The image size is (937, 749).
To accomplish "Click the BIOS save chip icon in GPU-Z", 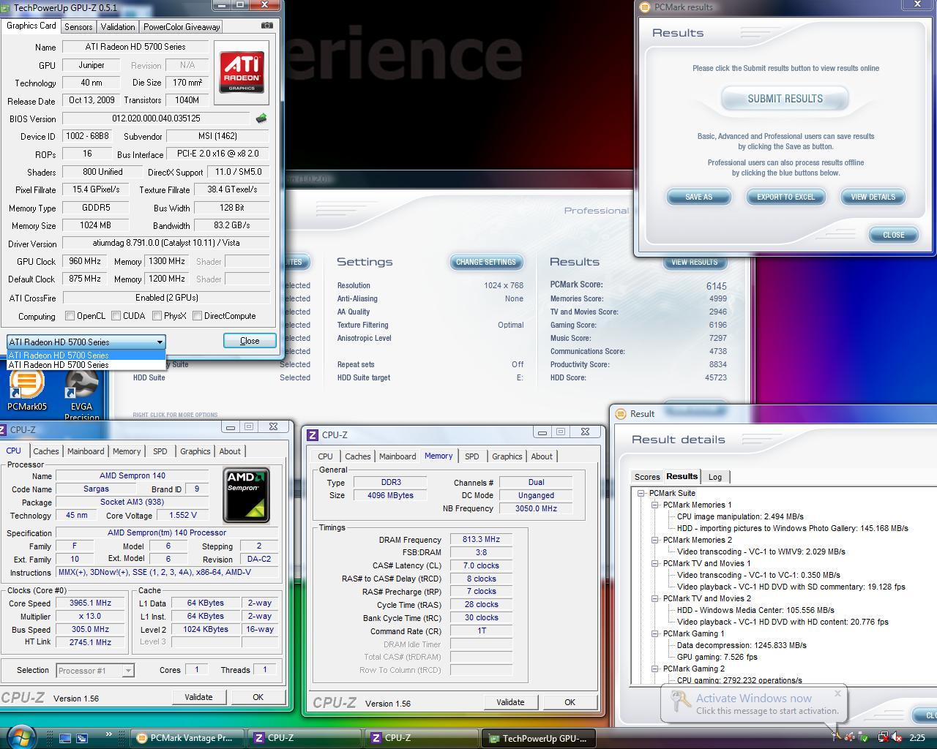I will (261, 118).
